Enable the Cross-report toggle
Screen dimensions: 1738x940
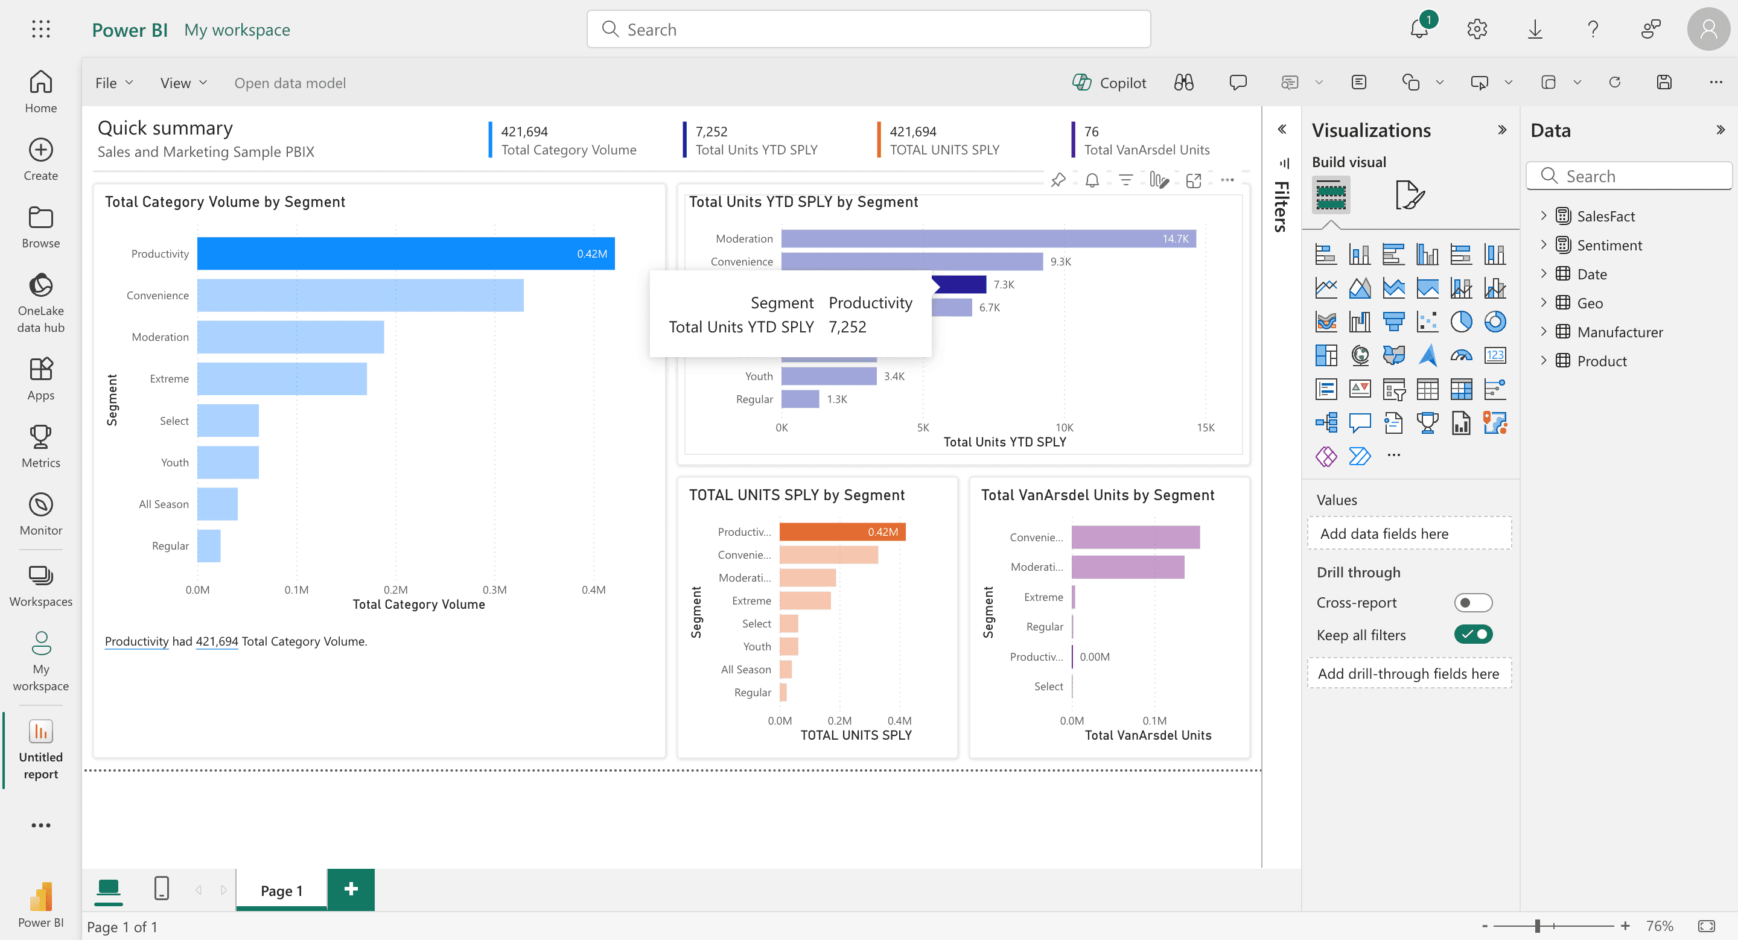pyautogui.click(x=1472, y=602)
